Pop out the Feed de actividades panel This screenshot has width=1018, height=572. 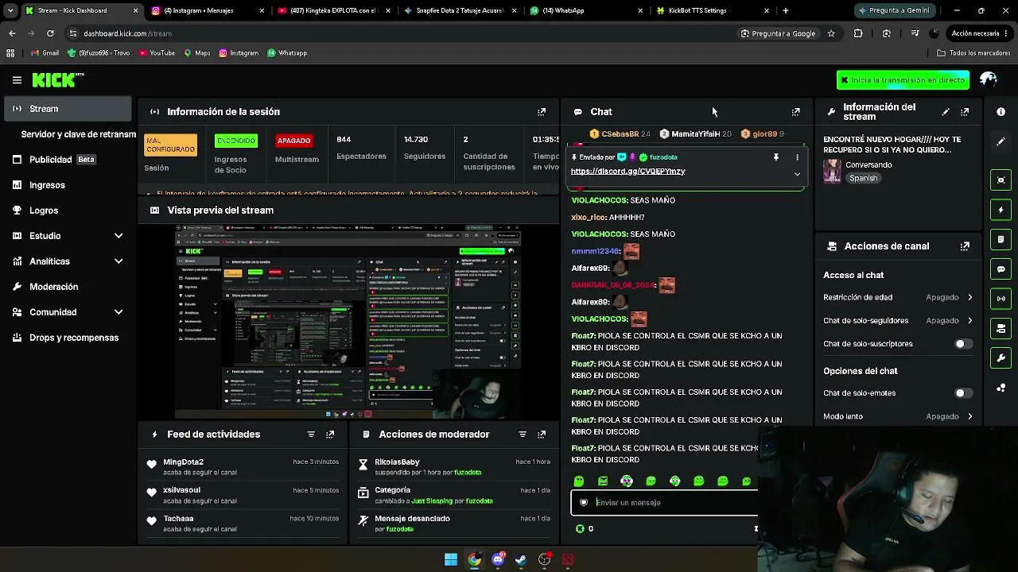(x=330, y=435)
